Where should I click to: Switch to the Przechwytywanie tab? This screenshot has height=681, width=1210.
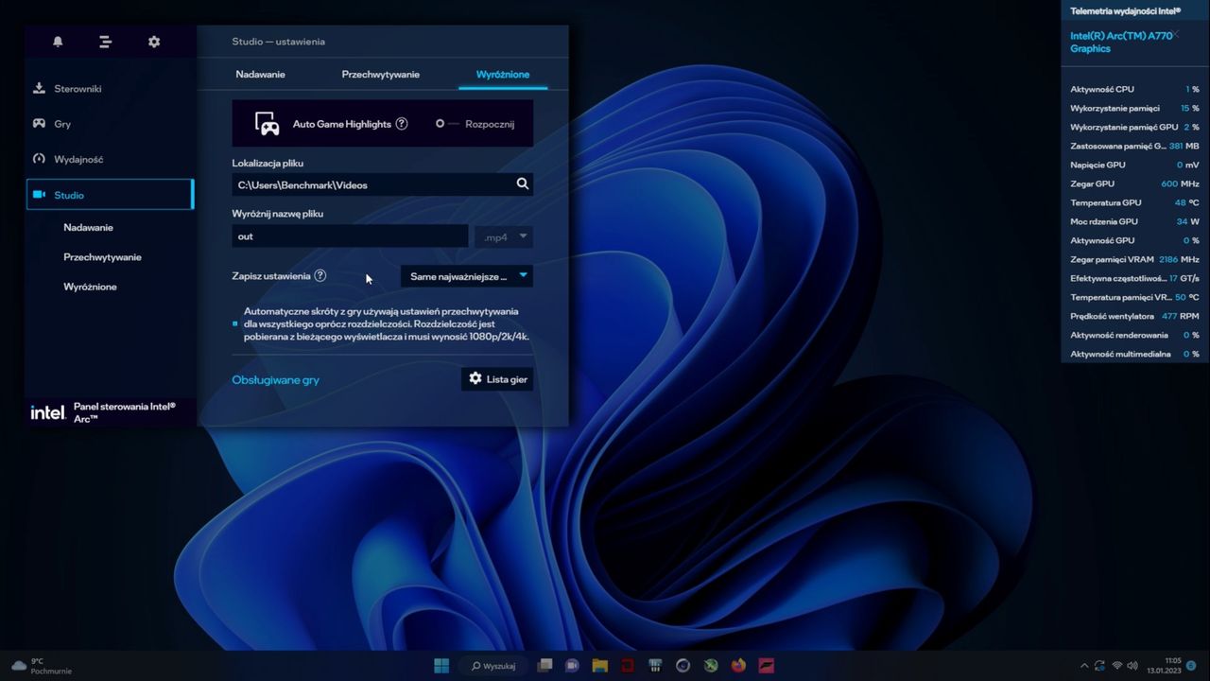tap(380, 74)
